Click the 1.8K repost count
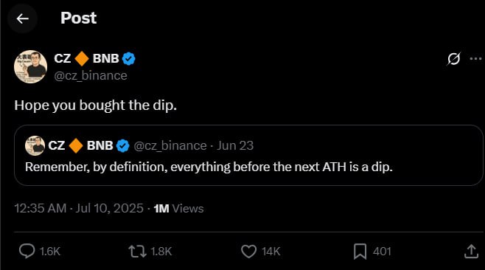The image size is (485, 270). coord(161,252)
